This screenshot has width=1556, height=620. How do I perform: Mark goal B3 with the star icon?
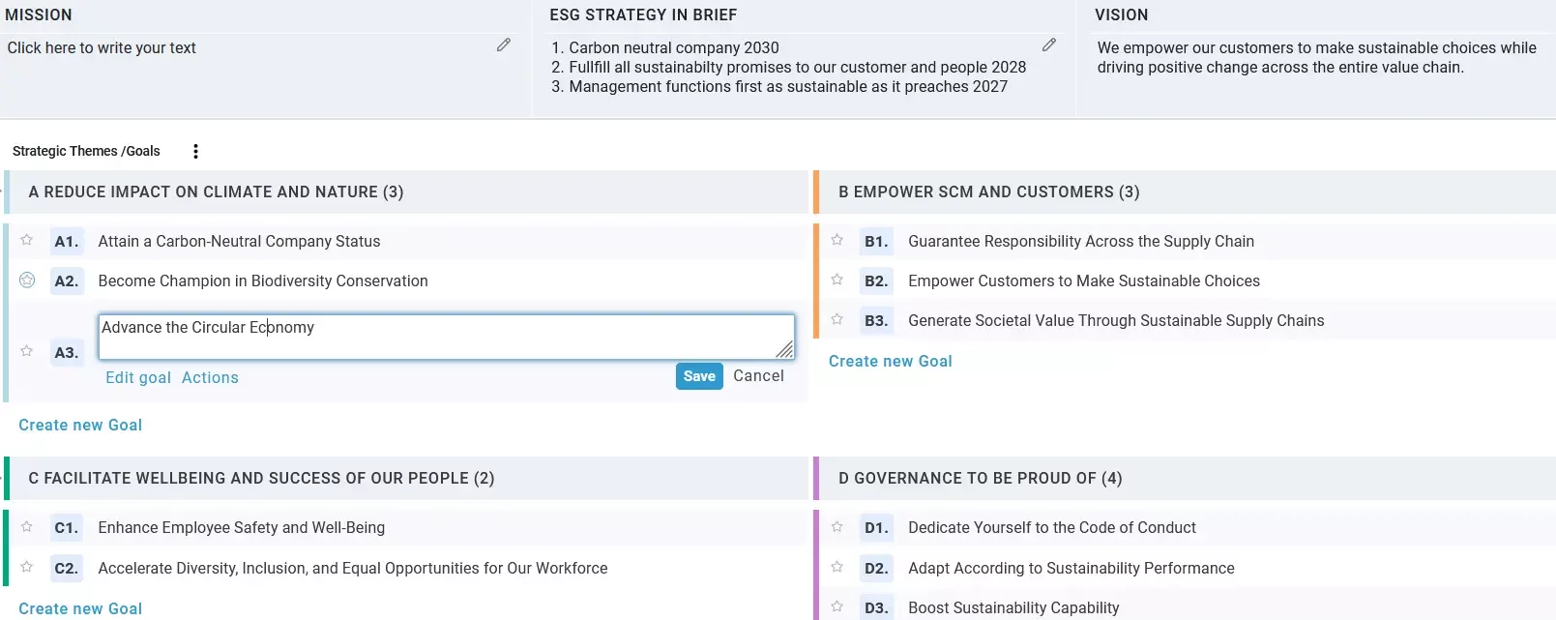[837, 319]
